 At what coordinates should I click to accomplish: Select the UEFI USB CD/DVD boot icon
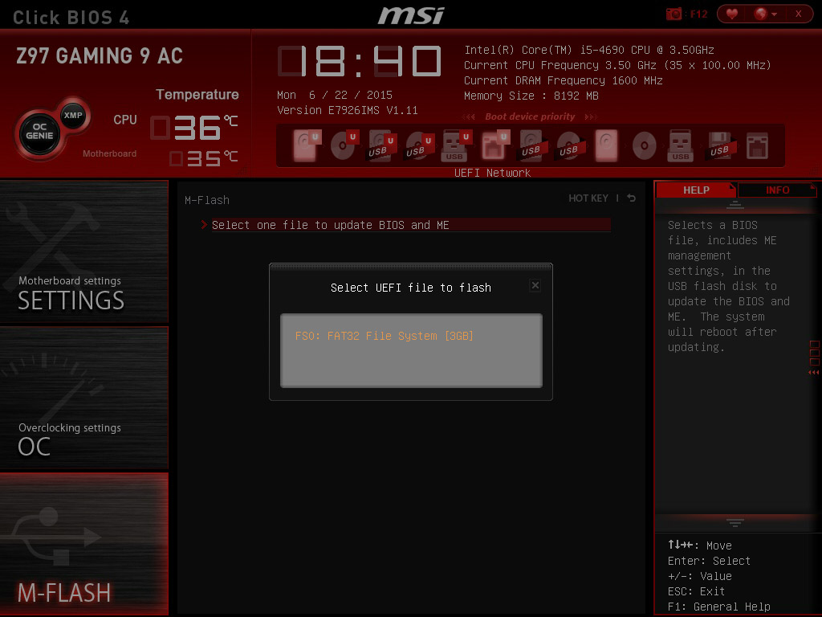(419, 145)
